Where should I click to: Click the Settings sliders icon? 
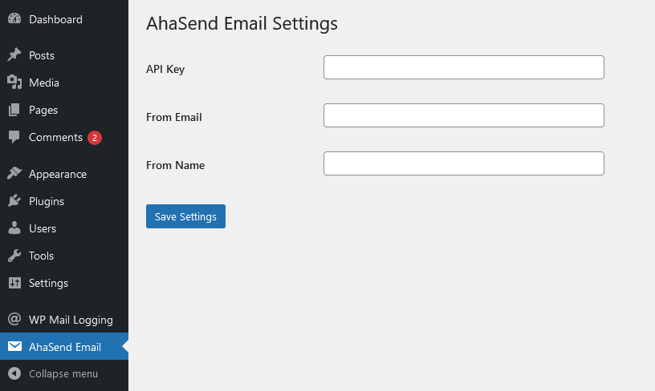14,283
